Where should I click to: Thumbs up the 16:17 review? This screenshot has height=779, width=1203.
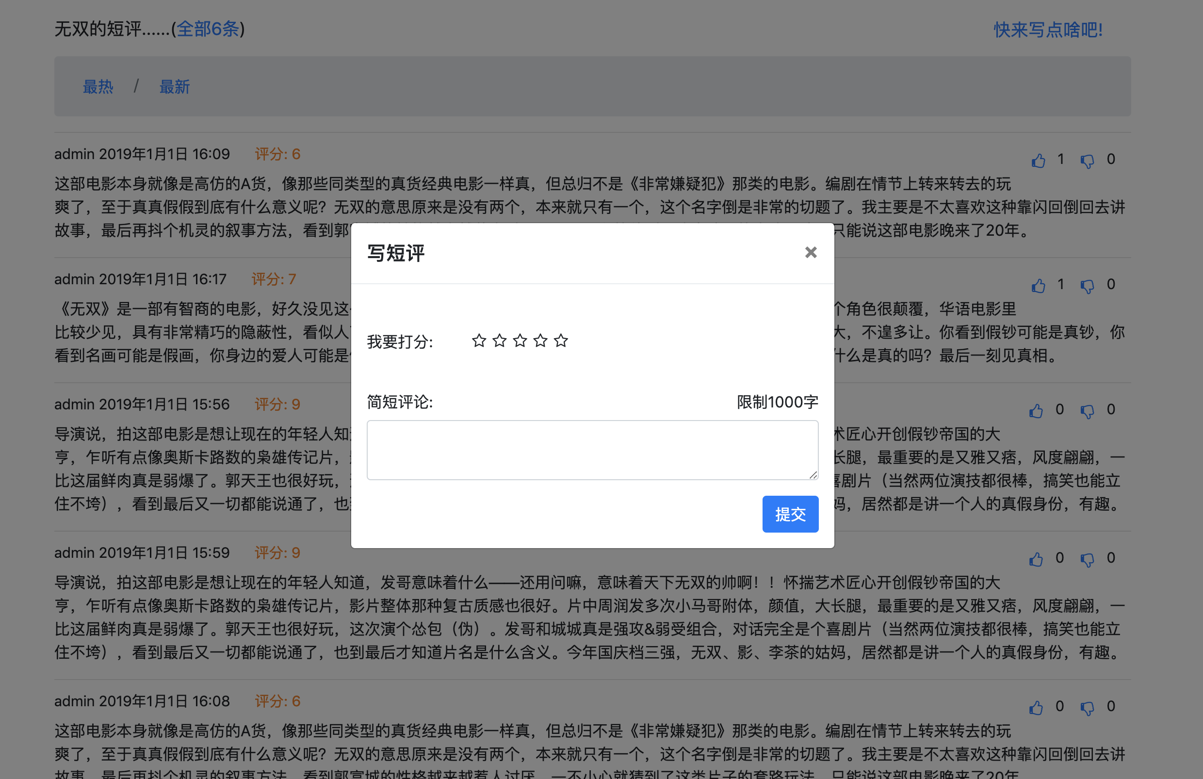1038,286
